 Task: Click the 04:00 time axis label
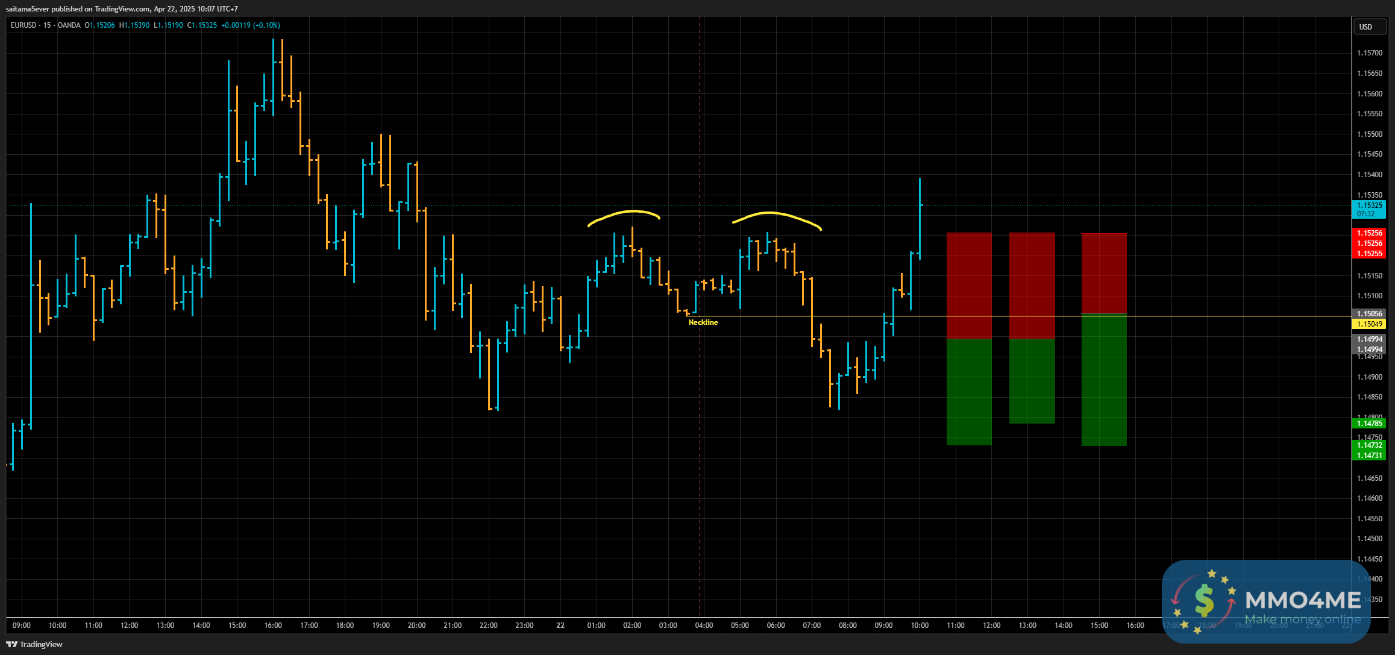[703, 625]
